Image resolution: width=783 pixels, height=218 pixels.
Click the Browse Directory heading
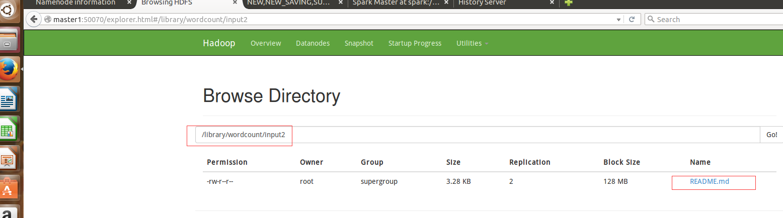click(x=271, y=96)
